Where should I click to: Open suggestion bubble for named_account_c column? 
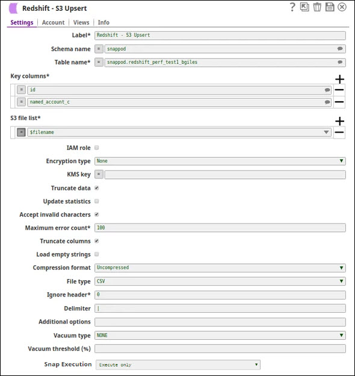click(x=327, y=102)
